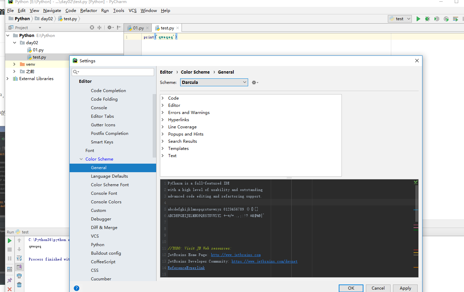Switch to the test.py editor tab

pos(167,28)
